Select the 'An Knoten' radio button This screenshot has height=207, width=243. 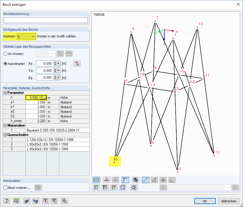pyautogui.click(x=6, y=54)
